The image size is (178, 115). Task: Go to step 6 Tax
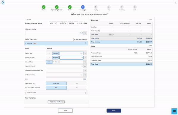pyautogui.click(x=109, y=7)
